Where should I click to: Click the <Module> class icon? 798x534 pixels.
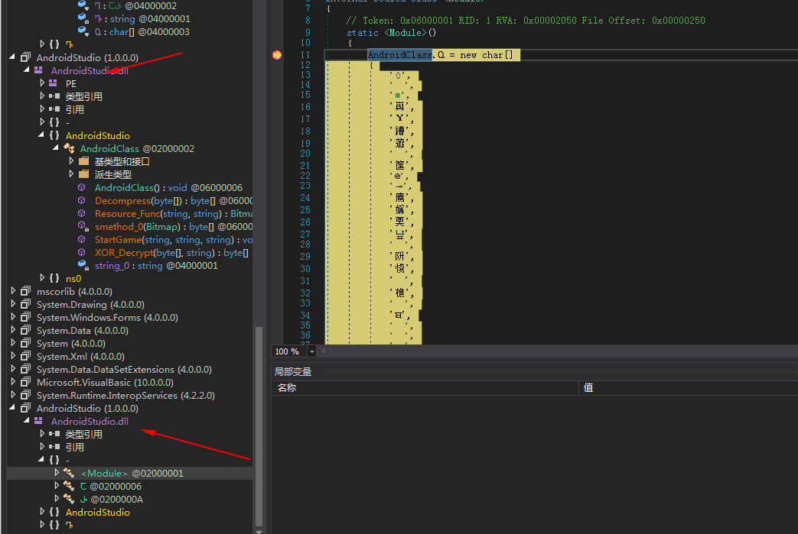(69, 473)
